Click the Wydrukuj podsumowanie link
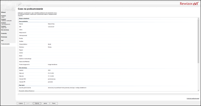Screen dimensions: 201x106 tap(193, 99)
